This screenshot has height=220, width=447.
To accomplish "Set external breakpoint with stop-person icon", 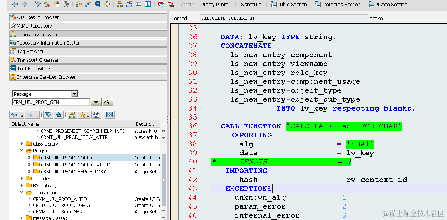I will [170, 4].
